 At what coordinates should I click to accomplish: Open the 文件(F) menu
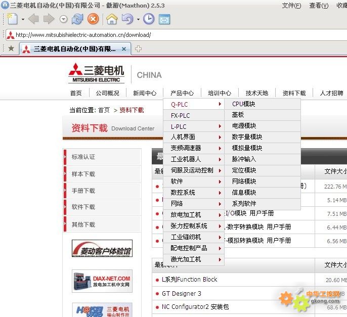click(x=291, y=6)
